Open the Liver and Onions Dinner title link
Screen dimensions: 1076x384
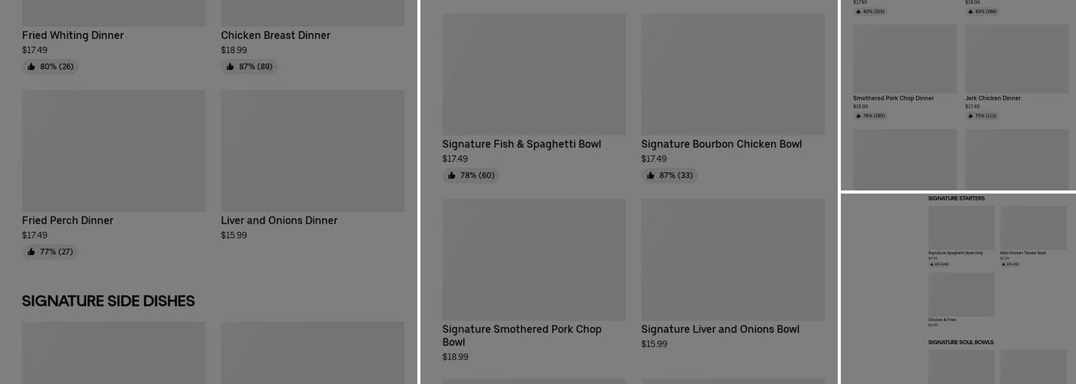[x=279, y=220]
